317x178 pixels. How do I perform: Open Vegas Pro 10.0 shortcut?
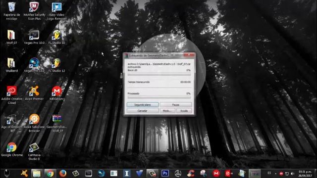coord(34,37)
